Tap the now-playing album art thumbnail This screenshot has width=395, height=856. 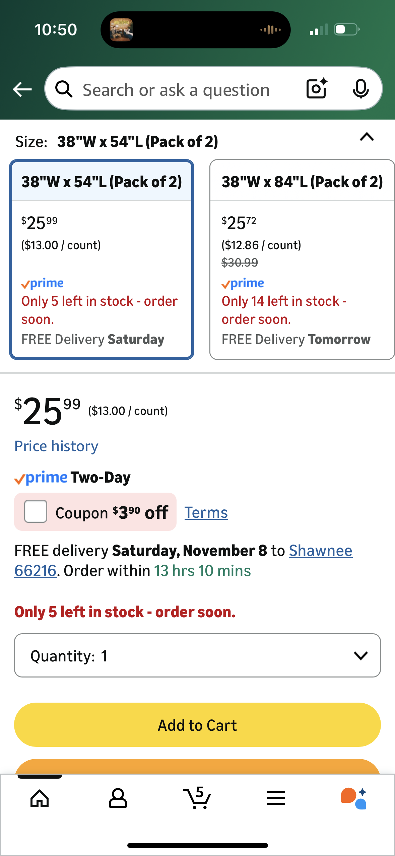[x=121, y=30]
